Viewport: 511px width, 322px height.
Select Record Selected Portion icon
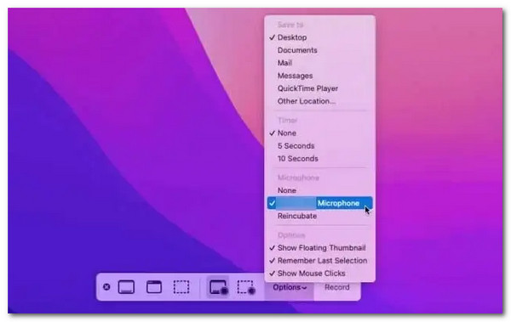(x=246, y=287)
